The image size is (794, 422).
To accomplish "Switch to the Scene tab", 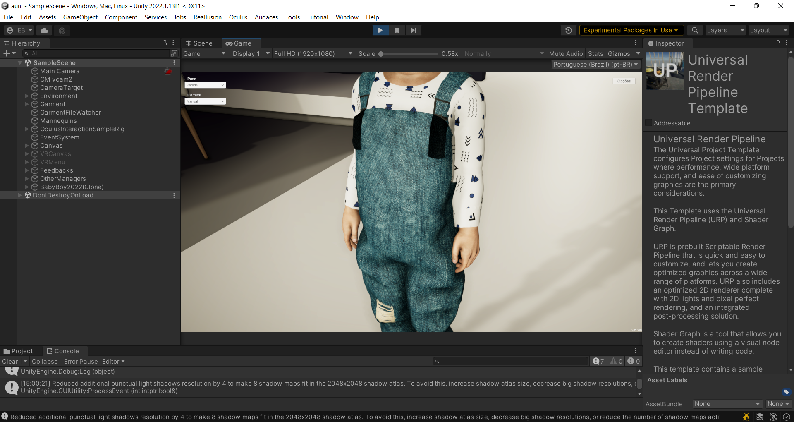I will (199, 43).
